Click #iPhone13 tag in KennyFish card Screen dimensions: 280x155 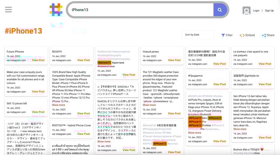coord(160,144)
